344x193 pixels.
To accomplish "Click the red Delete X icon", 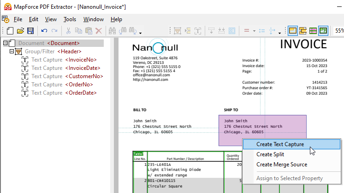I will point(98,31).
